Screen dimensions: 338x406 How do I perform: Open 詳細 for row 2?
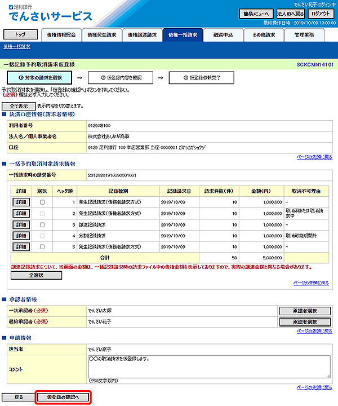click(x=21, y=213)
